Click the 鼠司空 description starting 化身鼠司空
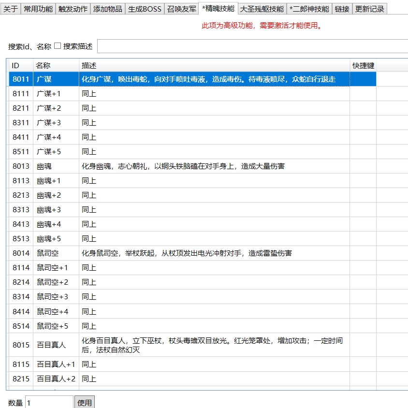Viewport: 408px width, 408px height. click(x=215, y=253)
